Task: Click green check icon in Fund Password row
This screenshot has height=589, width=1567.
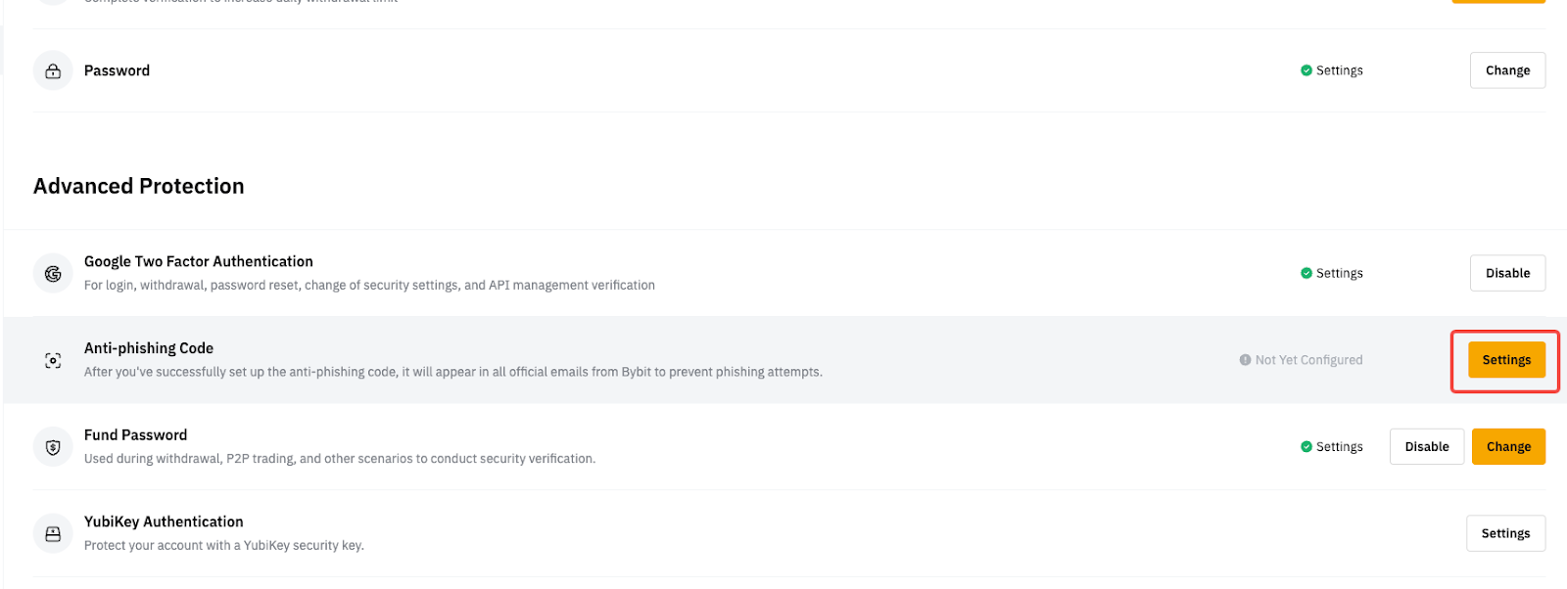Action: click(1306, 447)
